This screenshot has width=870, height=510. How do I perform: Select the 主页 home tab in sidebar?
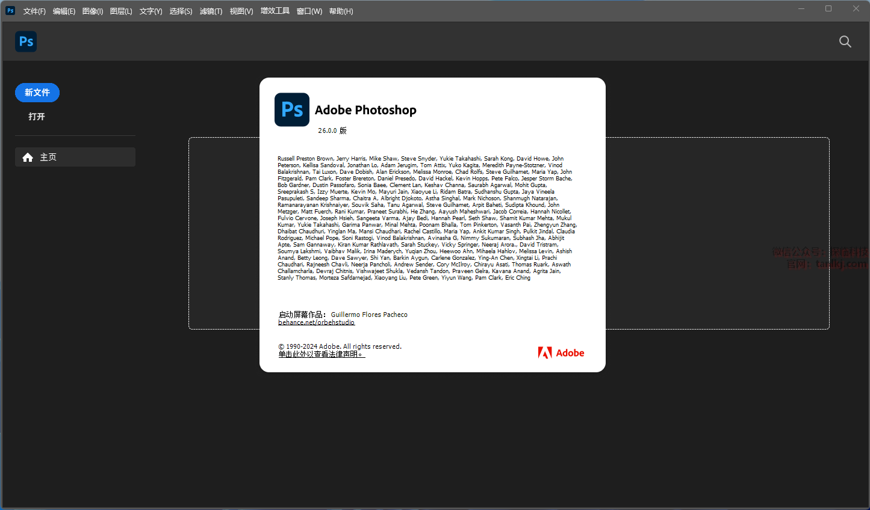pos(75,157)
